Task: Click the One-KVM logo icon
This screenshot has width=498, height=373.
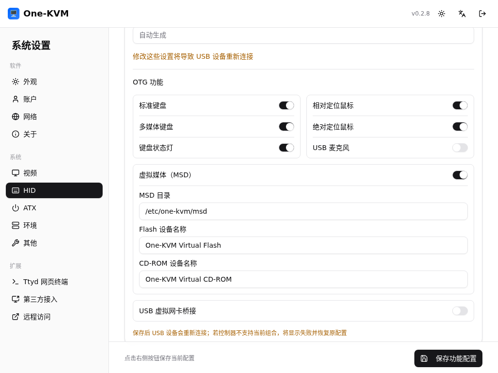Action: click(x=14, y=14)
